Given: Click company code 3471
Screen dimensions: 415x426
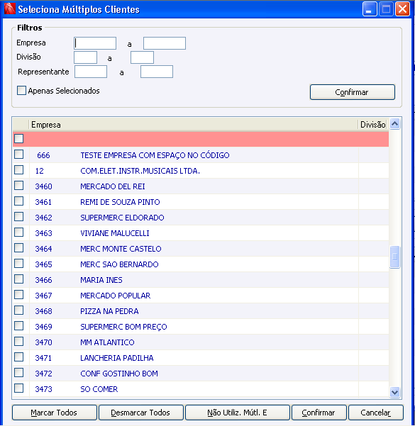Looking at the screenshot, I should 43,358.
